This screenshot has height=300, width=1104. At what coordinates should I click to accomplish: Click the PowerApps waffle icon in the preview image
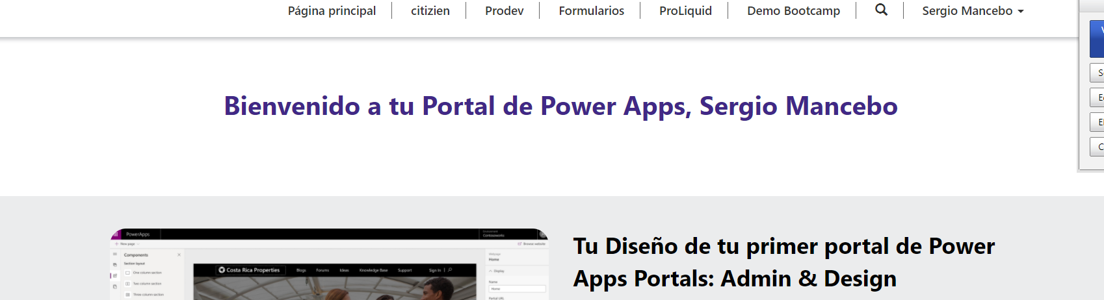(x=115, y=234)
